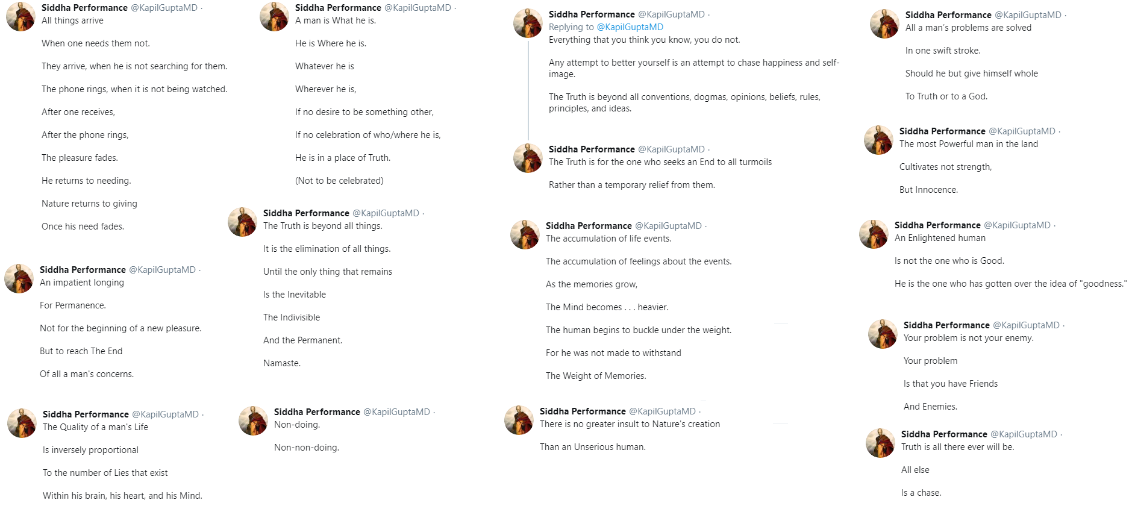The height and width of the screenshot is (506, 1129).
Task: Click avatar next to 'The Quality of a man's Life'
Action: pos(22,423)
